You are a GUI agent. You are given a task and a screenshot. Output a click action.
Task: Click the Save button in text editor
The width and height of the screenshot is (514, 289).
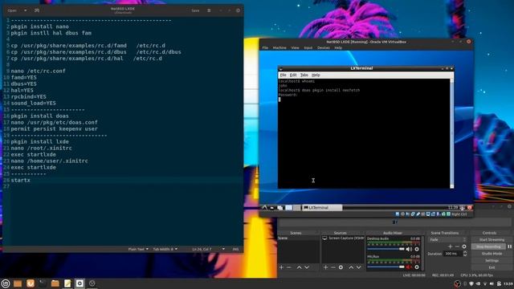pyautogui.click(x=195, y=10)
